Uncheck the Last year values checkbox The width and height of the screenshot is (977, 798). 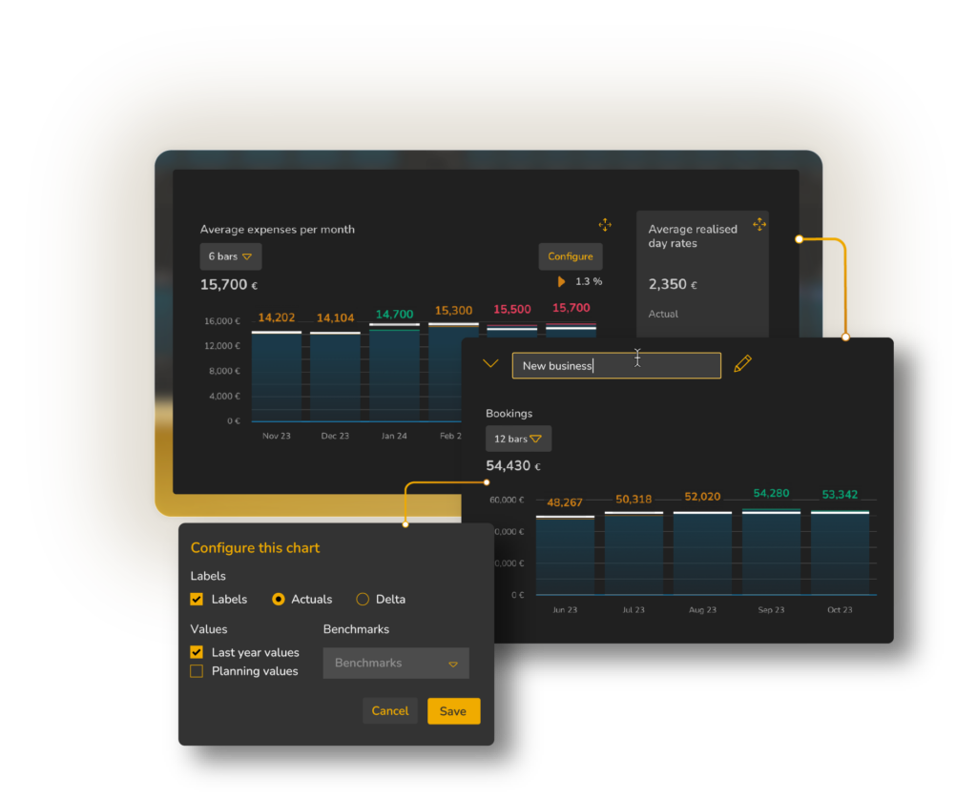coord(197,652)
